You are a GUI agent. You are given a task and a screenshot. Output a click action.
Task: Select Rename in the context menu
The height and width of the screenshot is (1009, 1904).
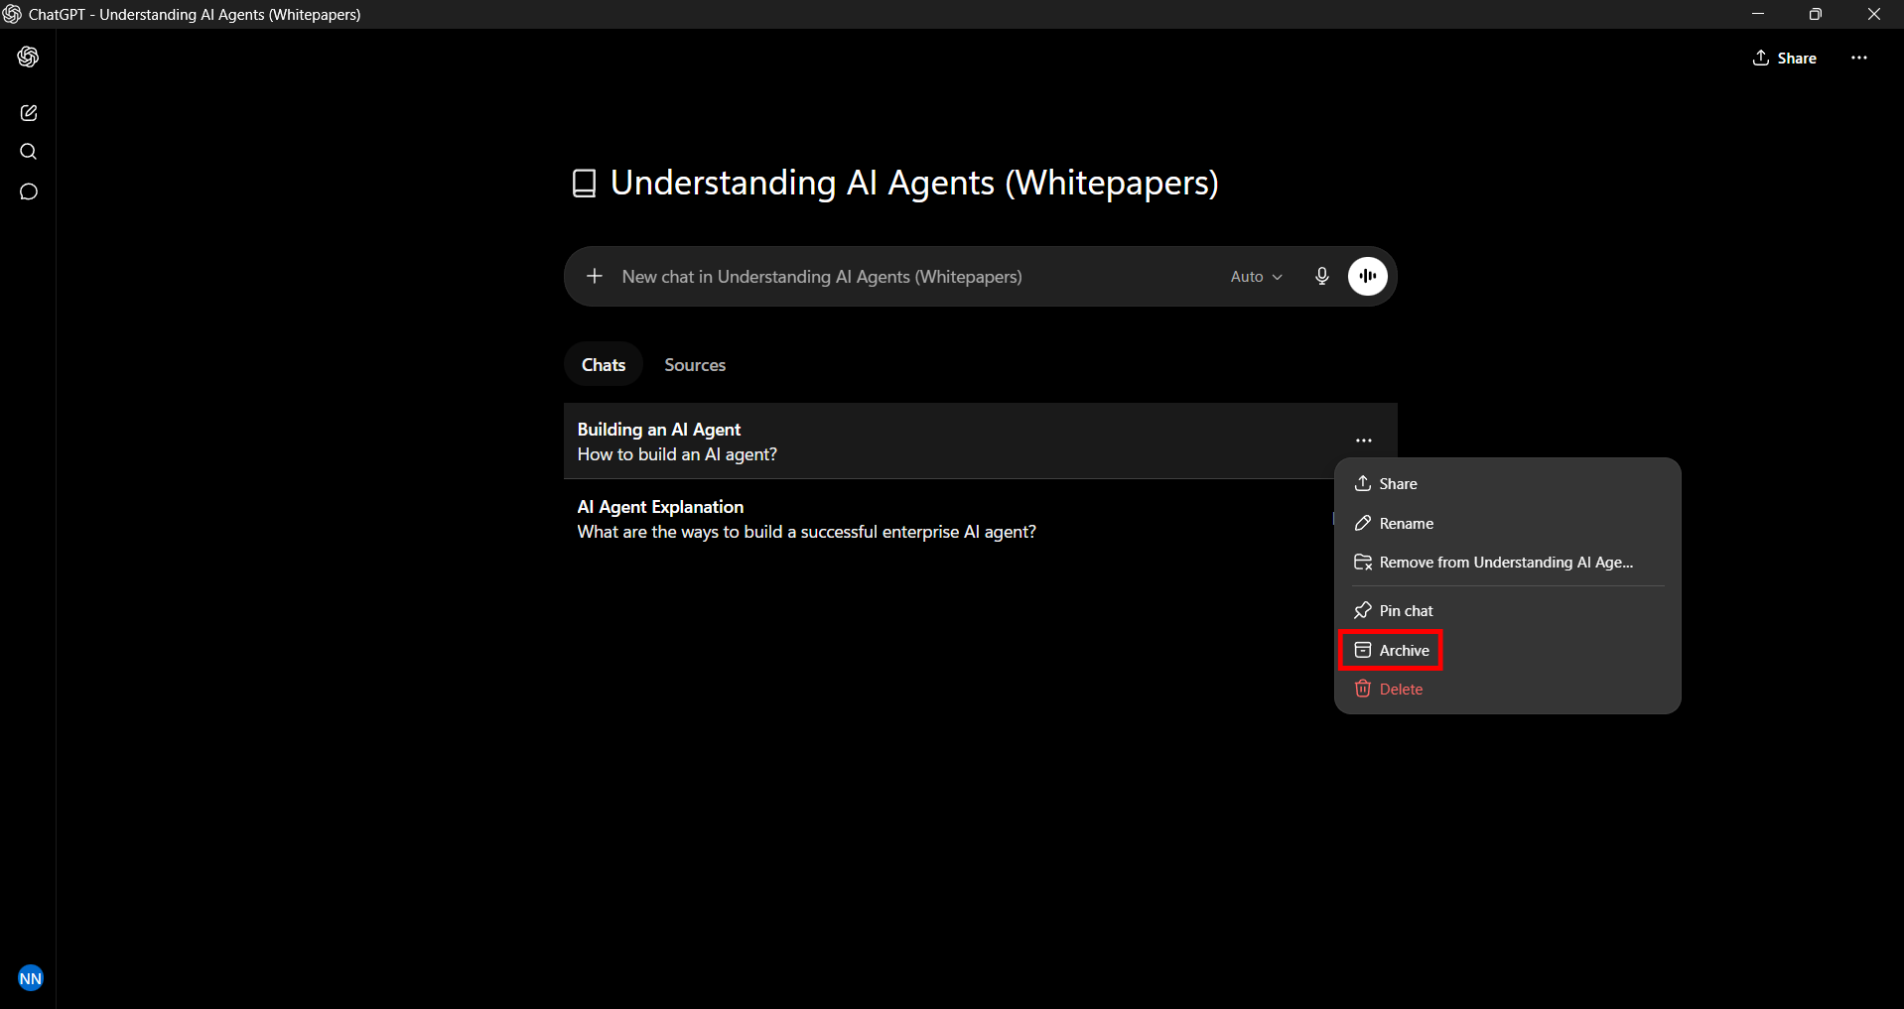click(1507, 524)
